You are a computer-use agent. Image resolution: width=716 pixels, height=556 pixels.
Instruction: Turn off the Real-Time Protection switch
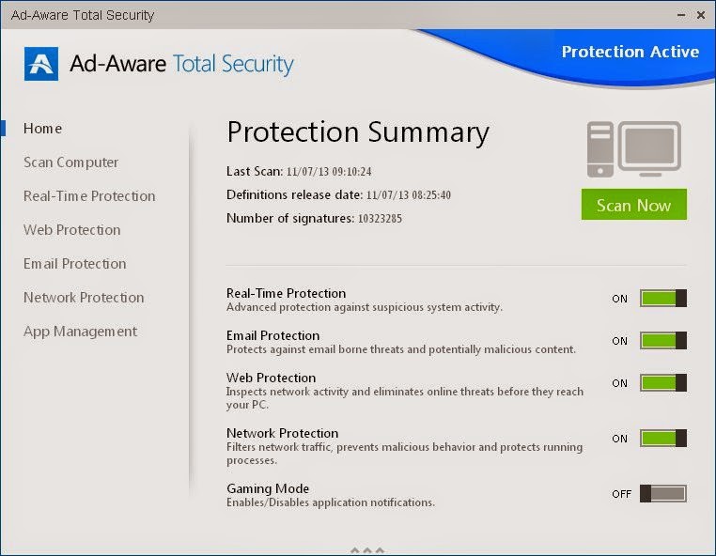(x=663, y=299)
